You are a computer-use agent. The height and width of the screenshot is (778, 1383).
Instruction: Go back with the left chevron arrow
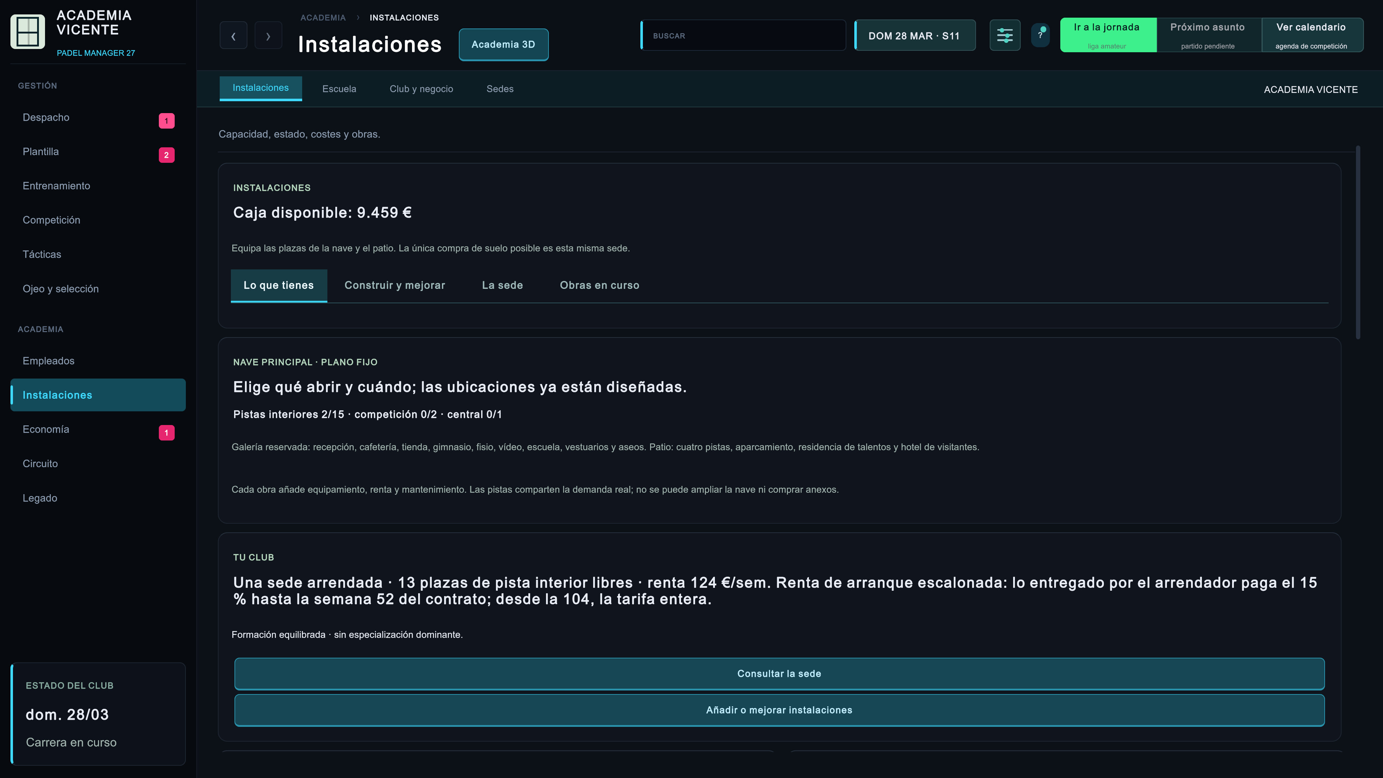[x=233, y=35]
